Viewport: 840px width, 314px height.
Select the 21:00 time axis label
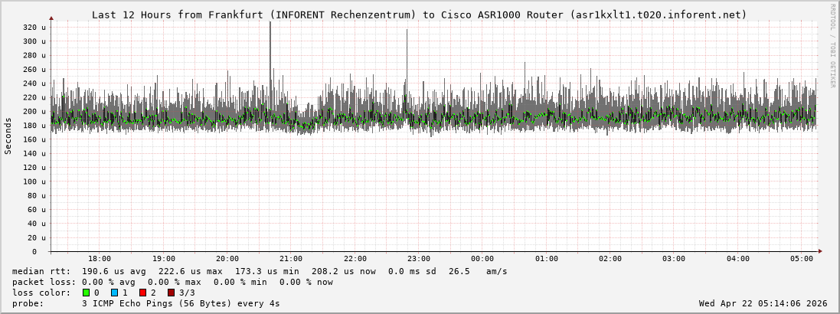click(291, 259)
